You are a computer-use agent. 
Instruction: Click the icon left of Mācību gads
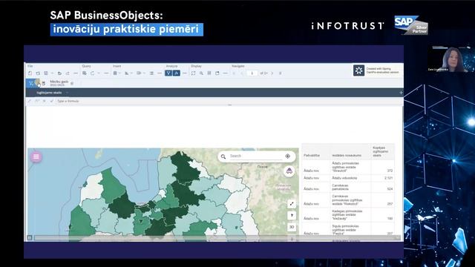[43, 83]
